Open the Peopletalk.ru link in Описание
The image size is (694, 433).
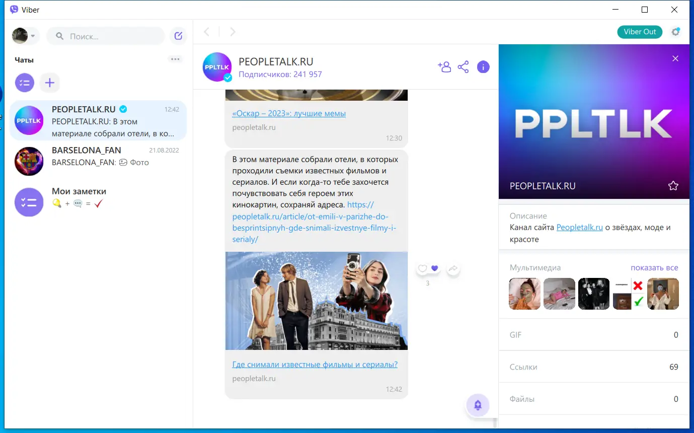[579, 227]
